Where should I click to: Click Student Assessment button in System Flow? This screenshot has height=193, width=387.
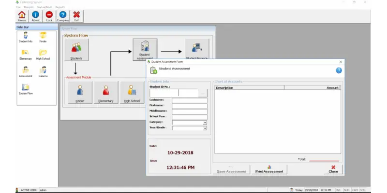click(145, 50)
